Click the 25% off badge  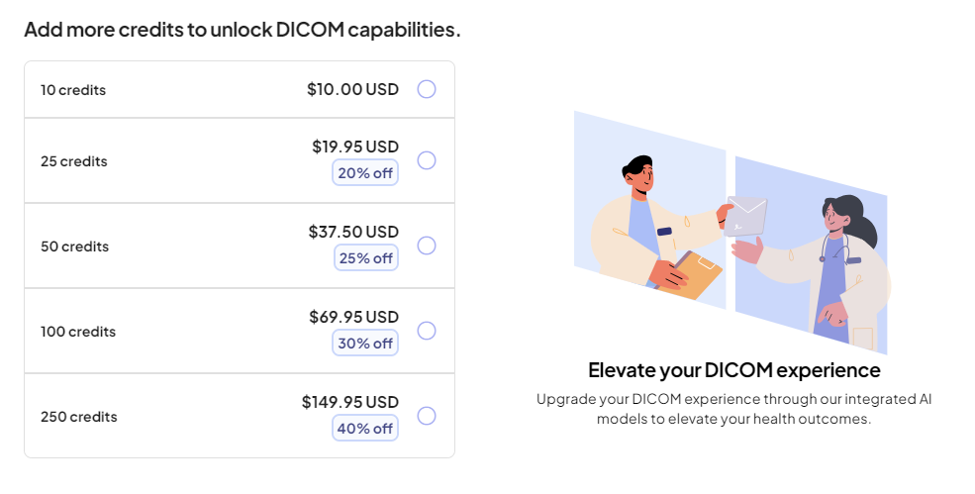tap(365, 258)
